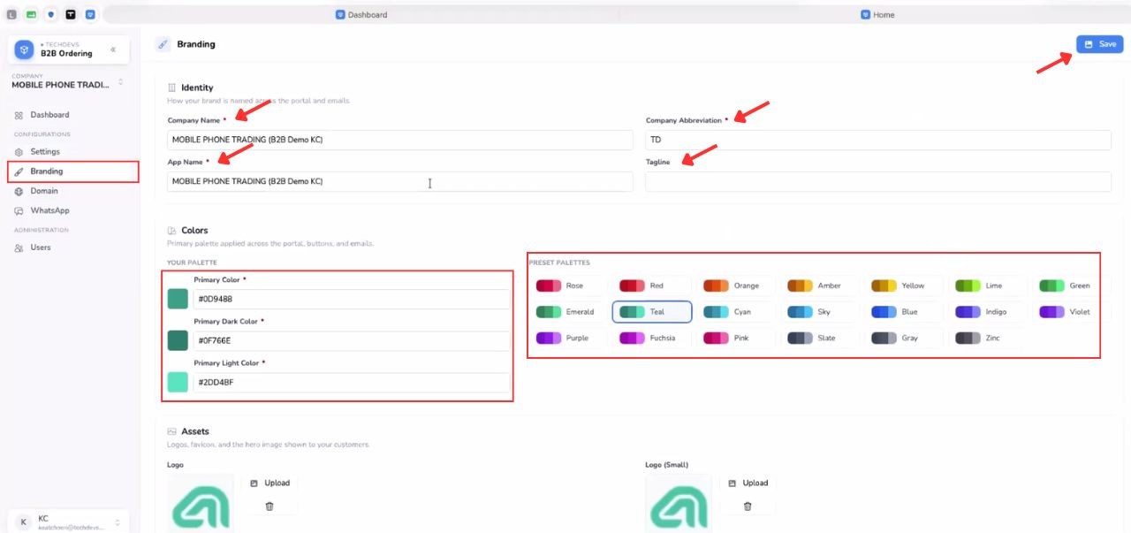Image resolution: width=1131 pixels, height=533 pixels.
Task: Select the Indigo preset palette
Action: pos(988,312)
